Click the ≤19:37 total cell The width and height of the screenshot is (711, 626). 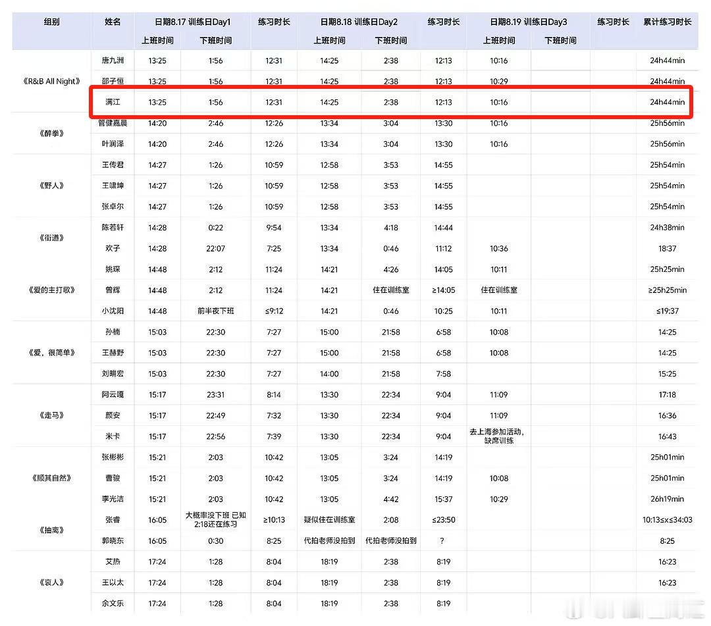pyautogui.click(x=667, y=311)
